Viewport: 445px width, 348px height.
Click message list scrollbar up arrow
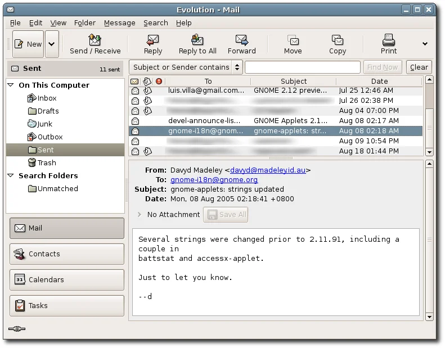429,80
